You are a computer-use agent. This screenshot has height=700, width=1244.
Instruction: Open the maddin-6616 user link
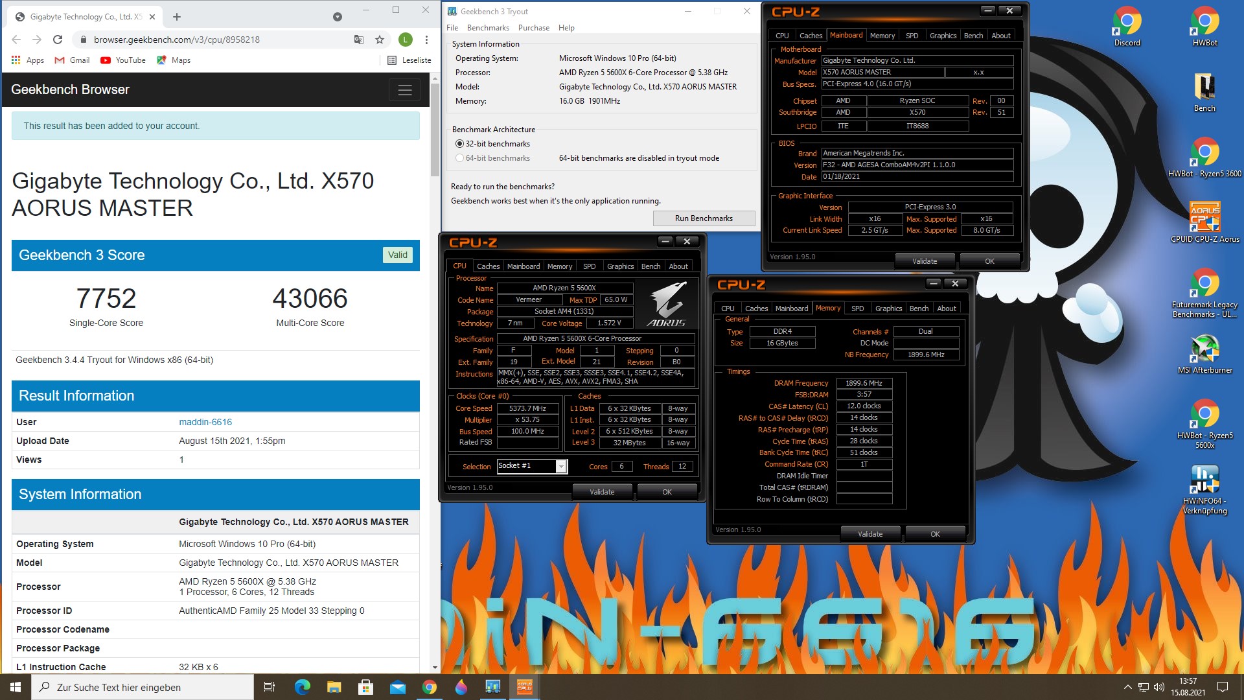[205, 422]
